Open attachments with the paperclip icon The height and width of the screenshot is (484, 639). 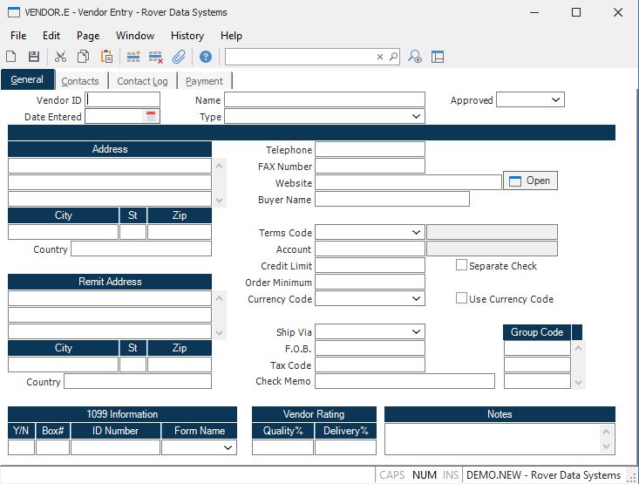click(x=179, y=57)
